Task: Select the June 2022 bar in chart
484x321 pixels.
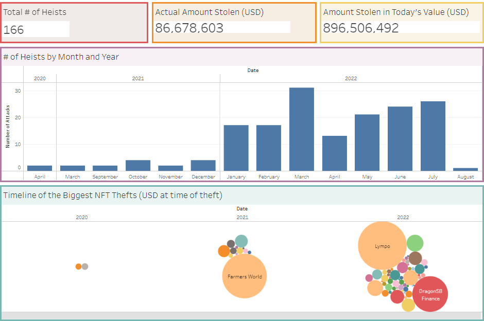Action: click(x=400, y=138)
